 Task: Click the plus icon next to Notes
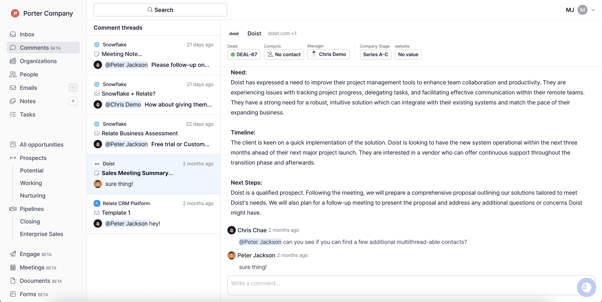(73, 101)
